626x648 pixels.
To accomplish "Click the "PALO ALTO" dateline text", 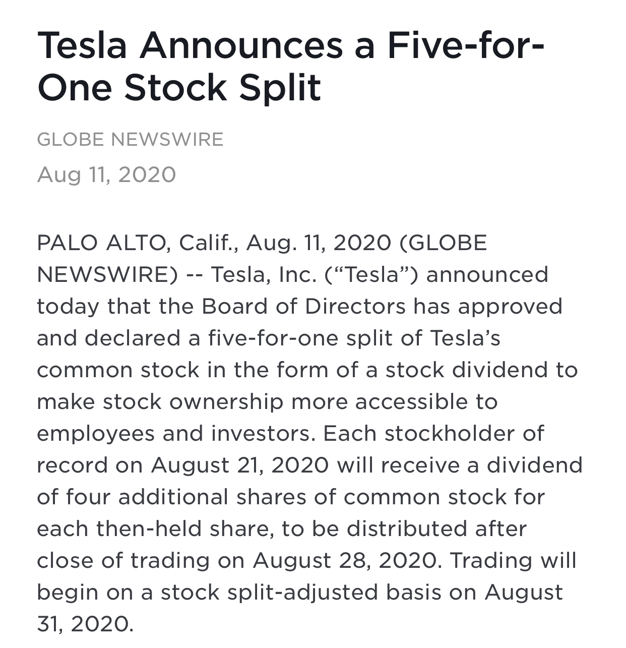I will coord(100,243).
